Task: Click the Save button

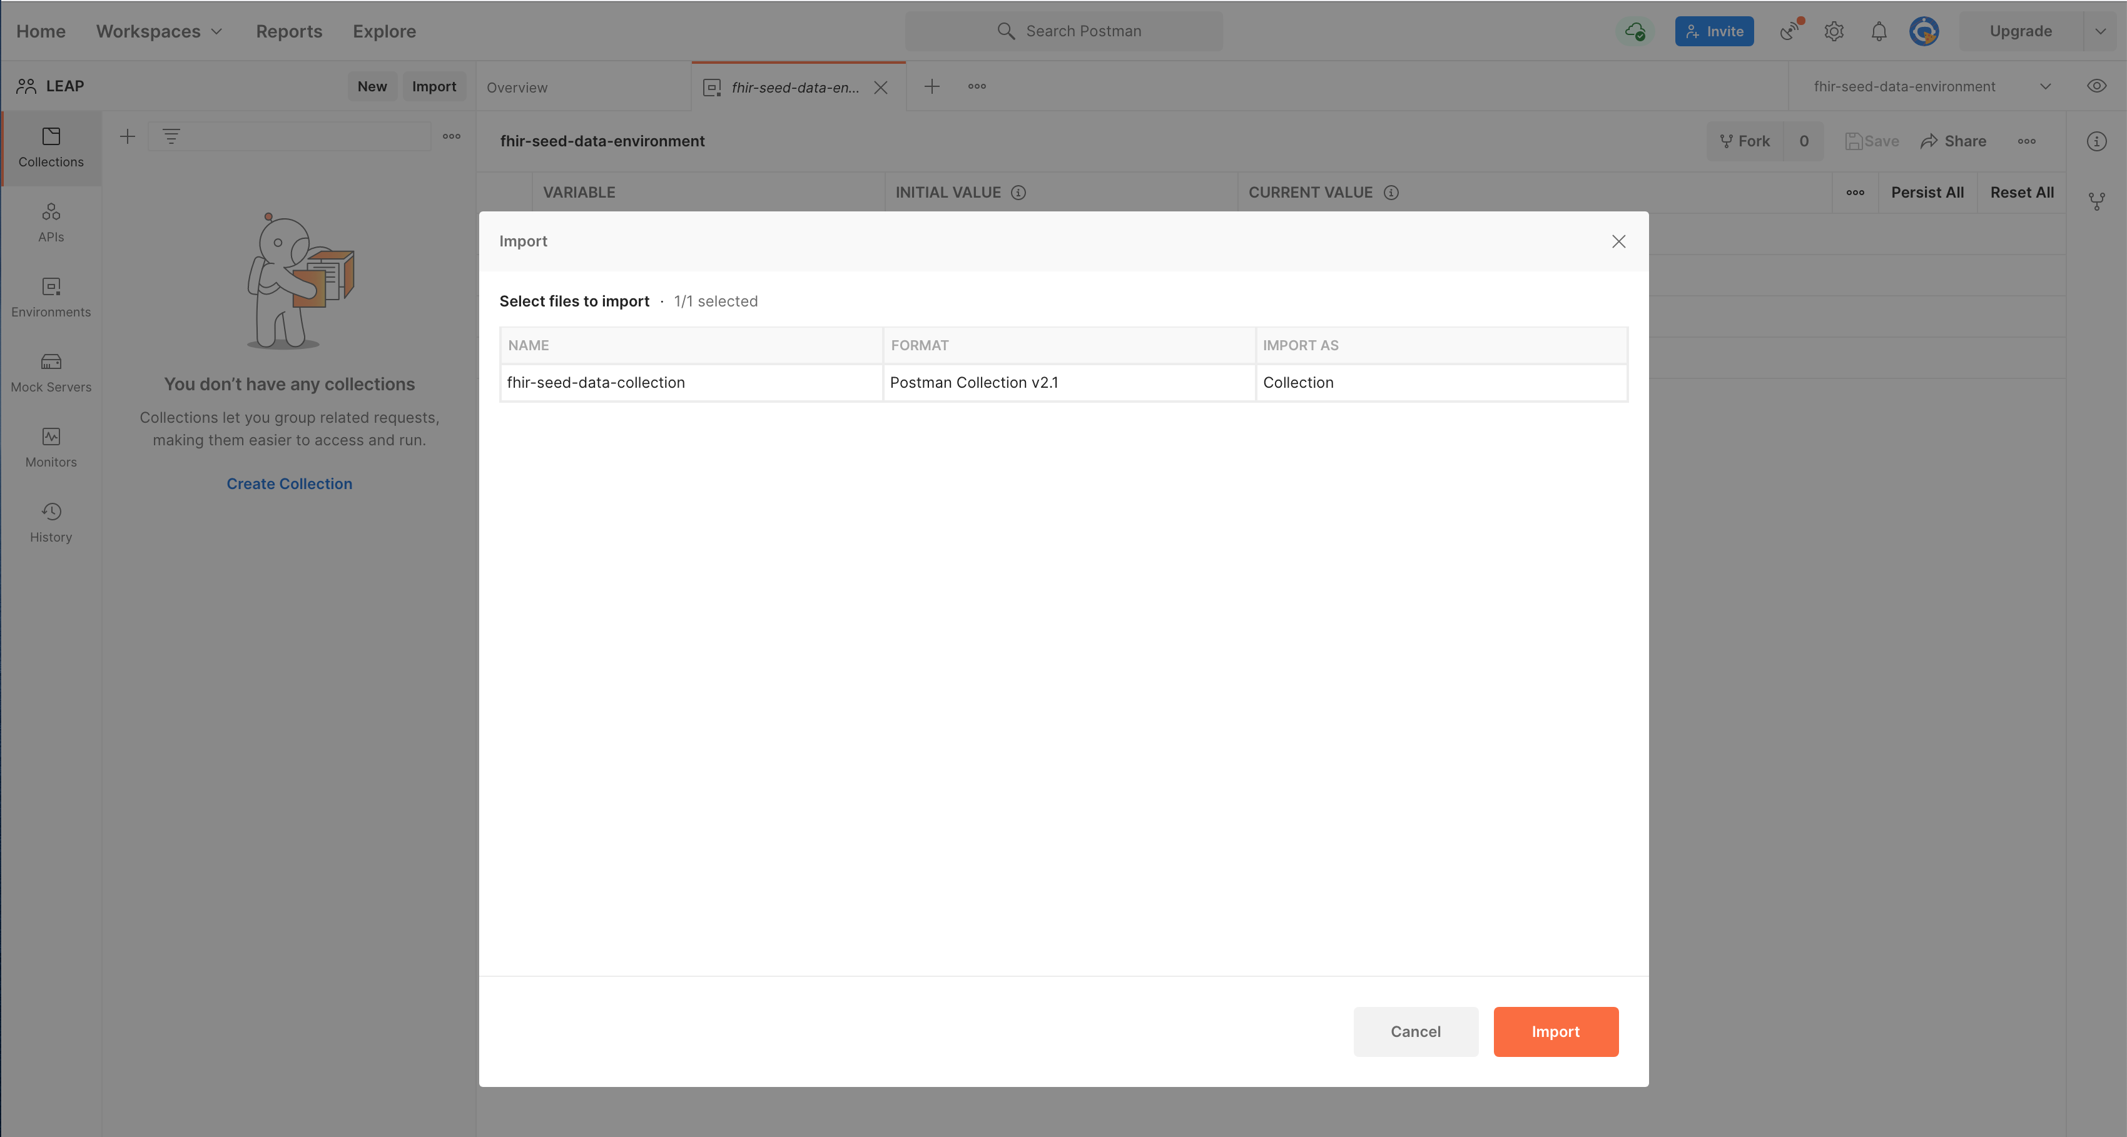Action: (1872, 141)
